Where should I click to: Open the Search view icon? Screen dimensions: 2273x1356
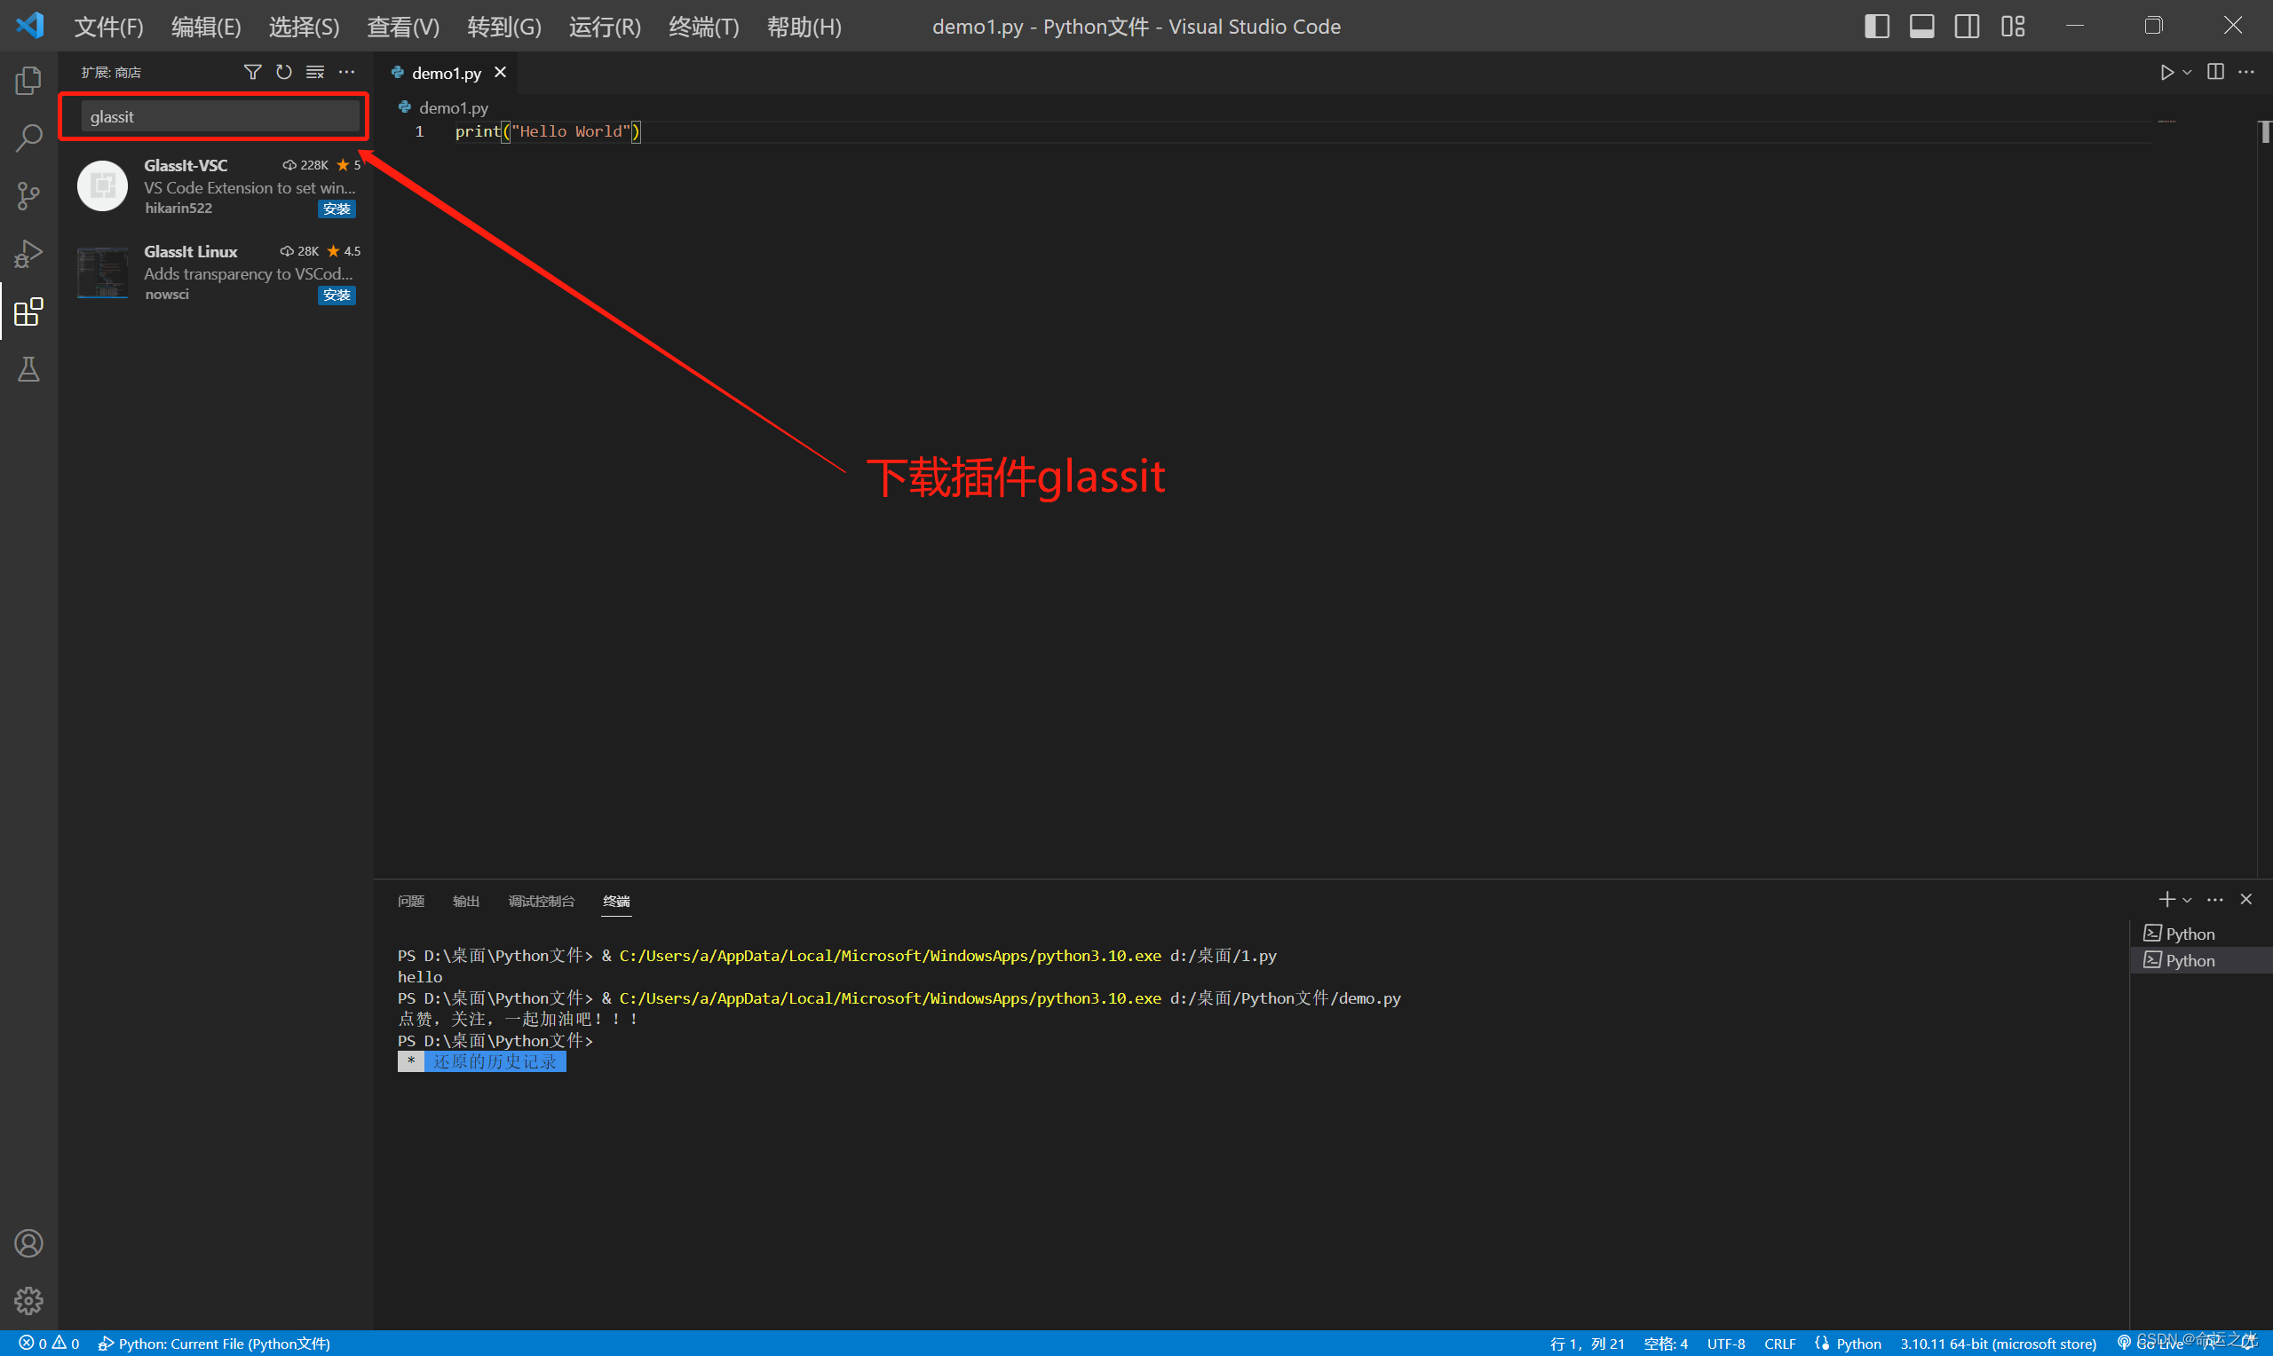(28, 138)
